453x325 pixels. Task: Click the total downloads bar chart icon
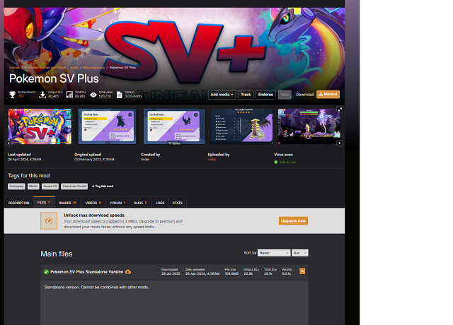[69, 95]
